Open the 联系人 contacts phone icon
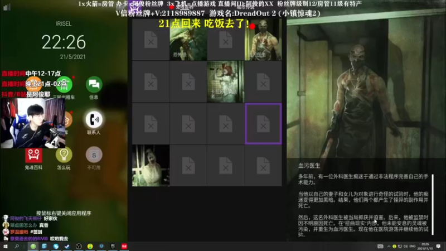The width and height of the screenshot is (446, 251). click(x=94, y=119)
